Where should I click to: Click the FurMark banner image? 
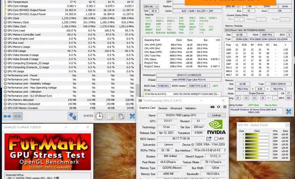[x=47, y=152]
